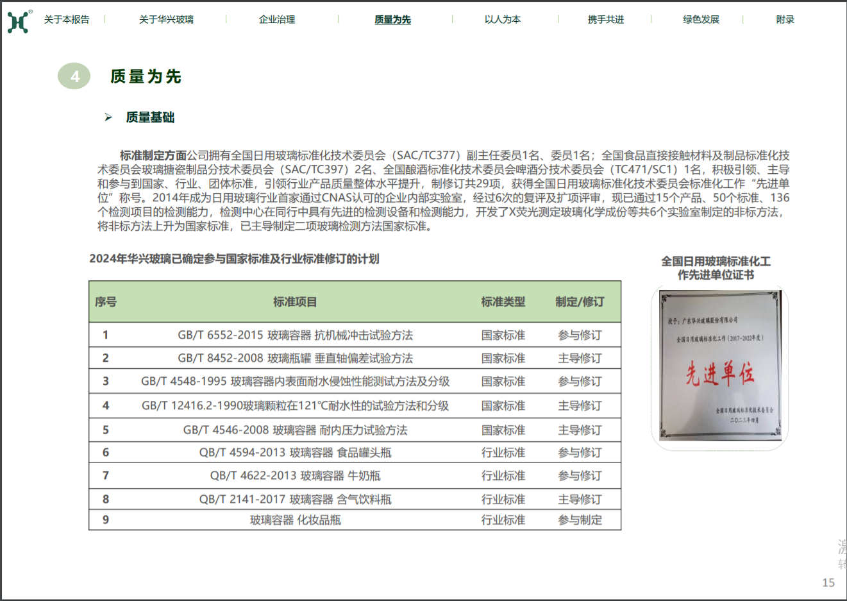Click the 国家标准 cell in row 5

tap(503, 430)
